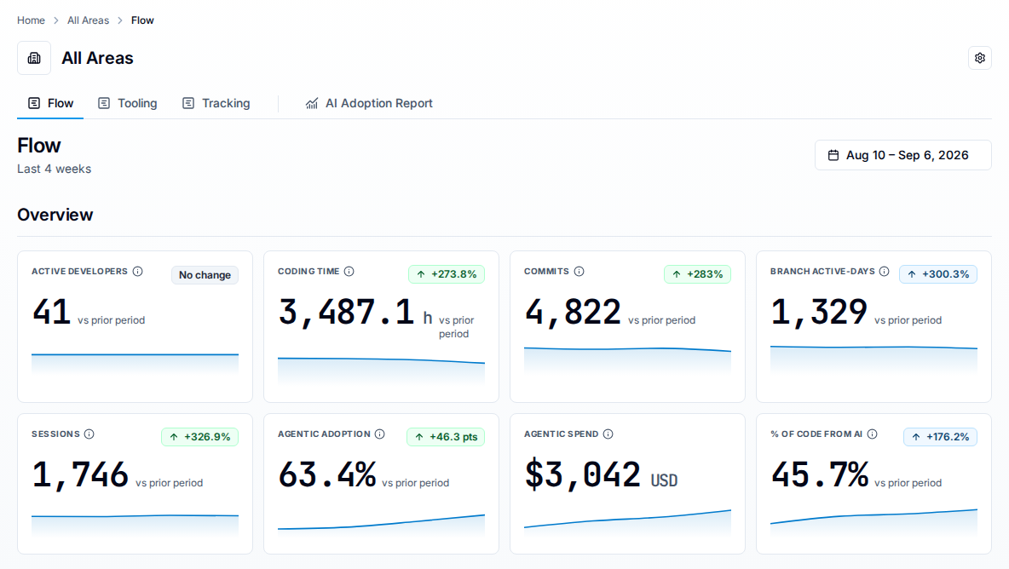
Task: Click info icon next to Agentic Adoption
Action: 380,434
